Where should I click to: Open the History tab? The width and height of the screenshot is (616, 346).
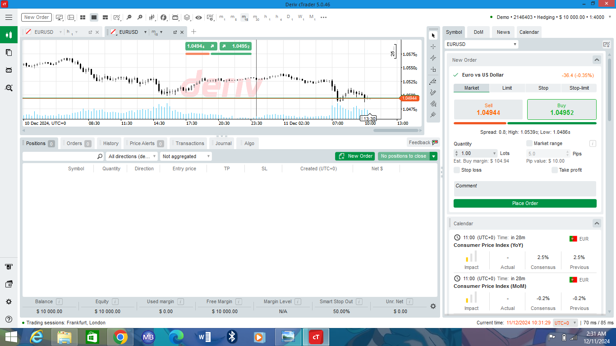pyautogui.click(x=110, y=143)
